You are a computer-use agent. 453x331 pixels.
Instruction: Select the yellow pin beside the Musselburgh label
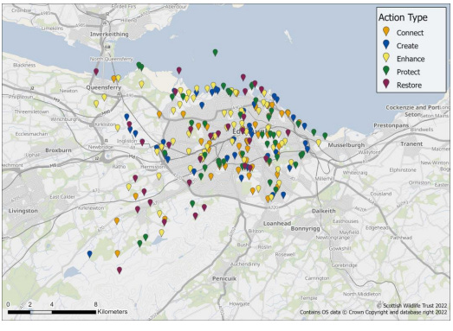[x=319, y=143]
